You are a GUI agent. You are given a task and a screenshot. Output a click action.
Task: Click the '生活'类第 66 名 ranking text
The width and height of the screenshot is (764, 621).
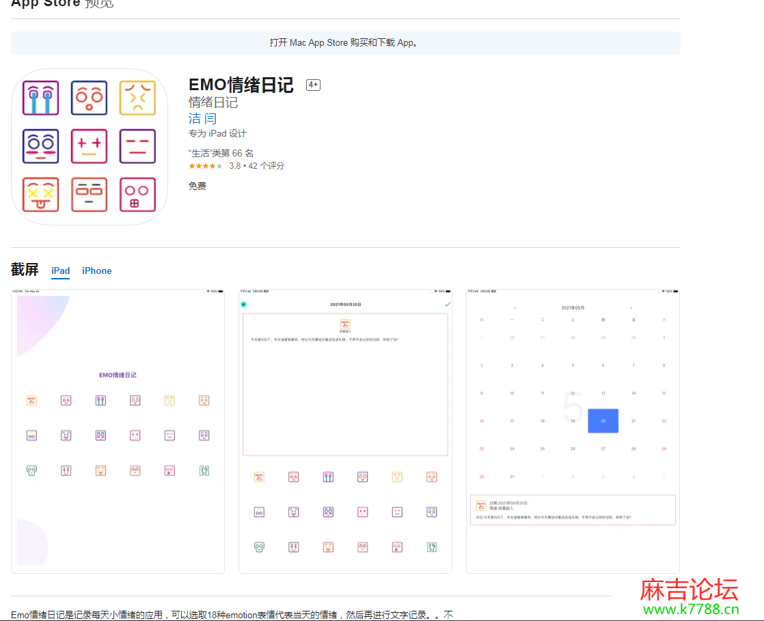221,153
